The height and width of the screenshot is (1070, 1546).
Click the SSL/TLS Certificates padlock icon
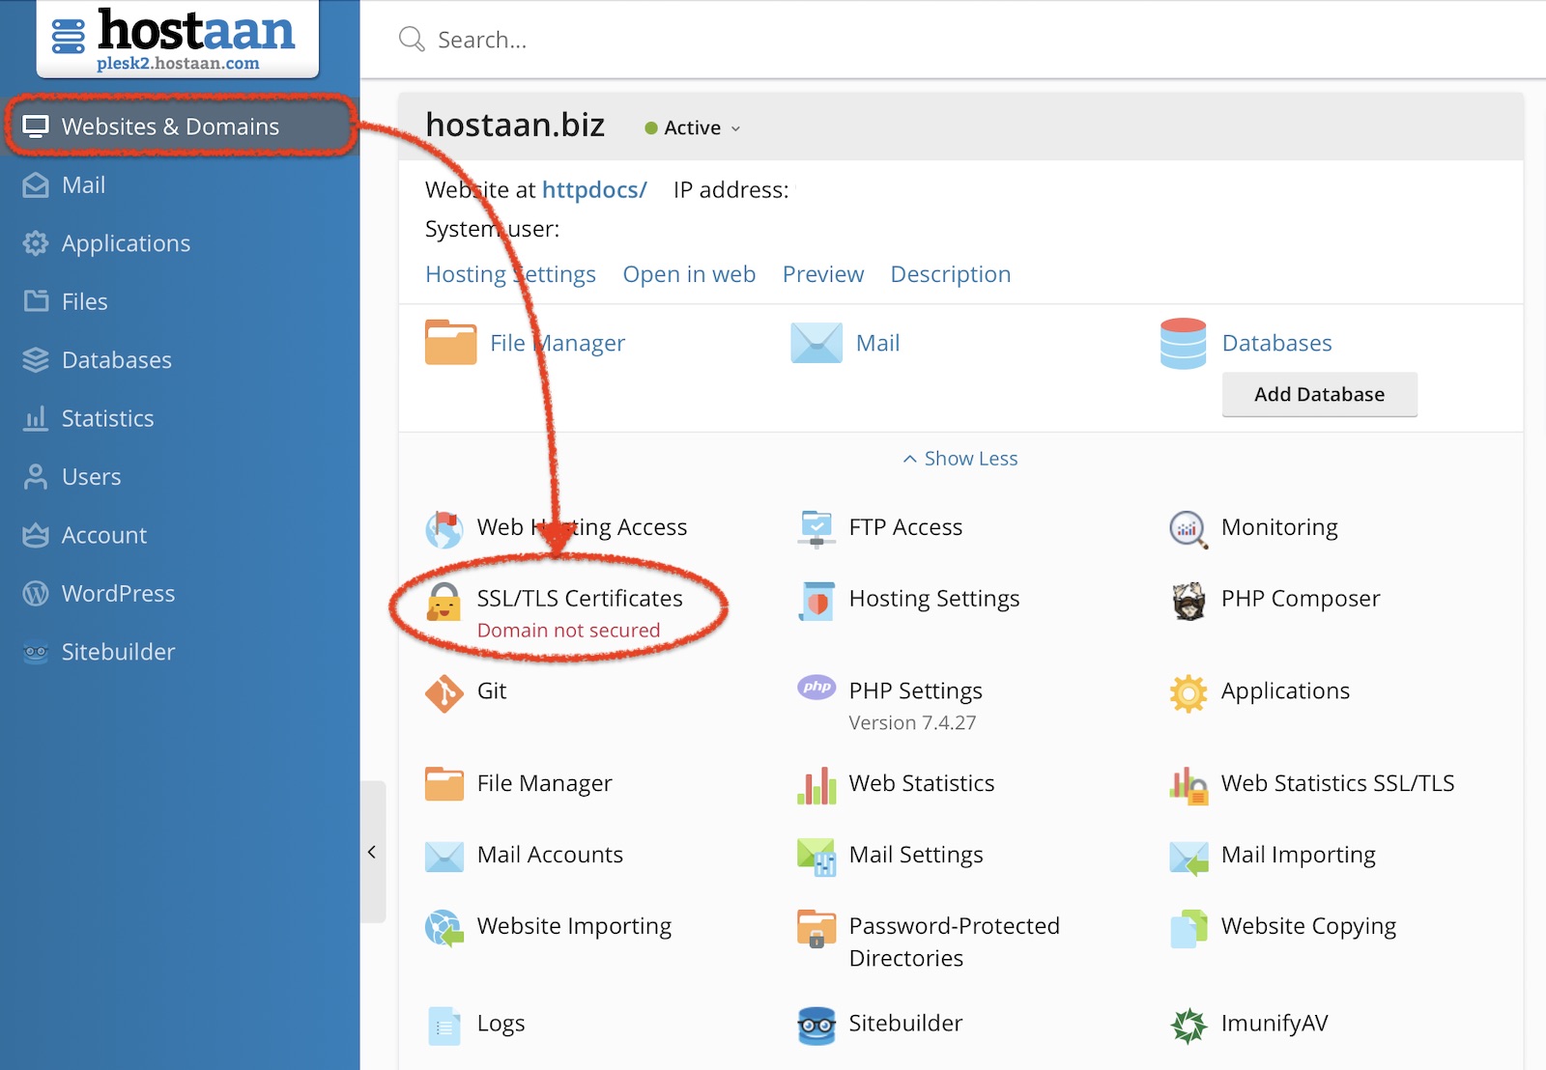(444, 601)
